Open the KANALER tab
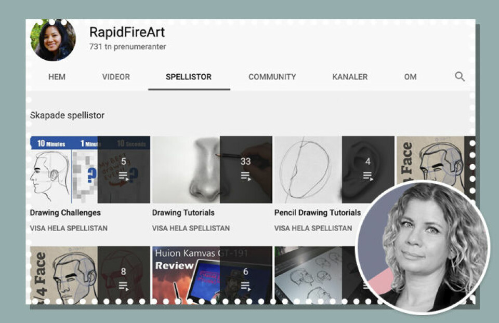The height and width of the screenshot is (323, 499). coord(350,77)
